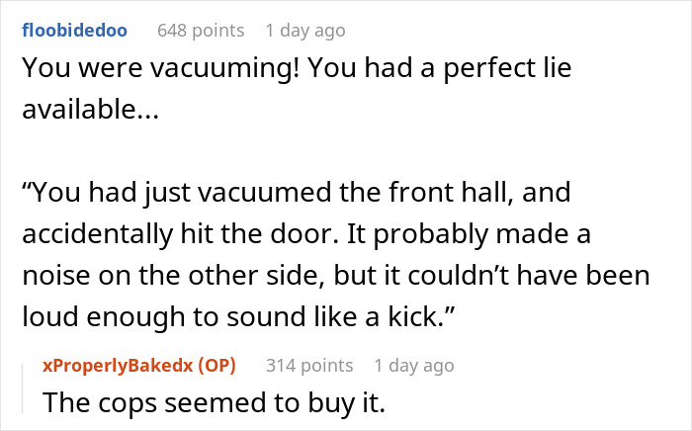Open the reply's 1 day ago timestamp

[414, 366]
